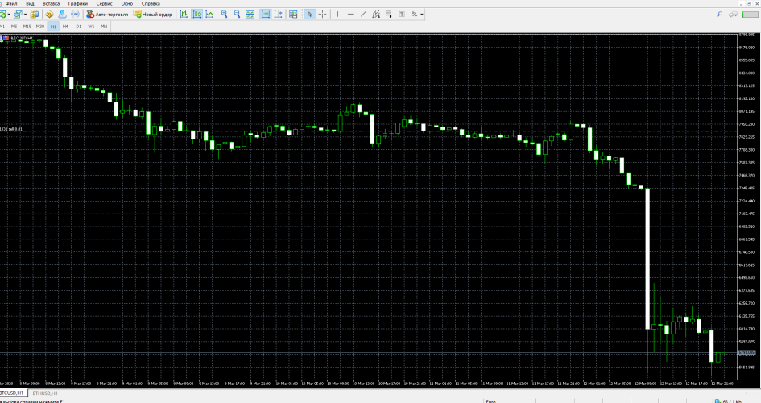The image size is (761, 403).
Task: Open the profiles dropdown arrow
Action: (x=25, y=14)
